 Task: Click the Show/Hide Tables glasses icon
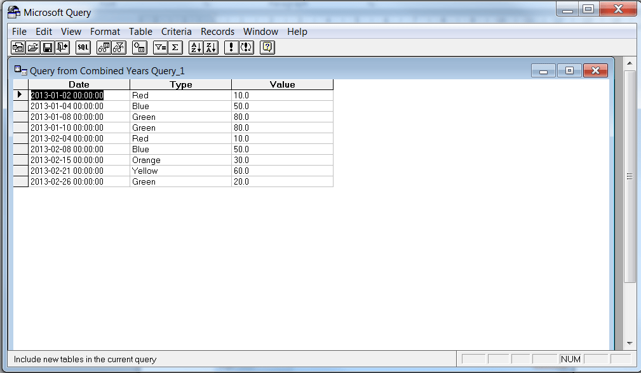coord(104,48)
